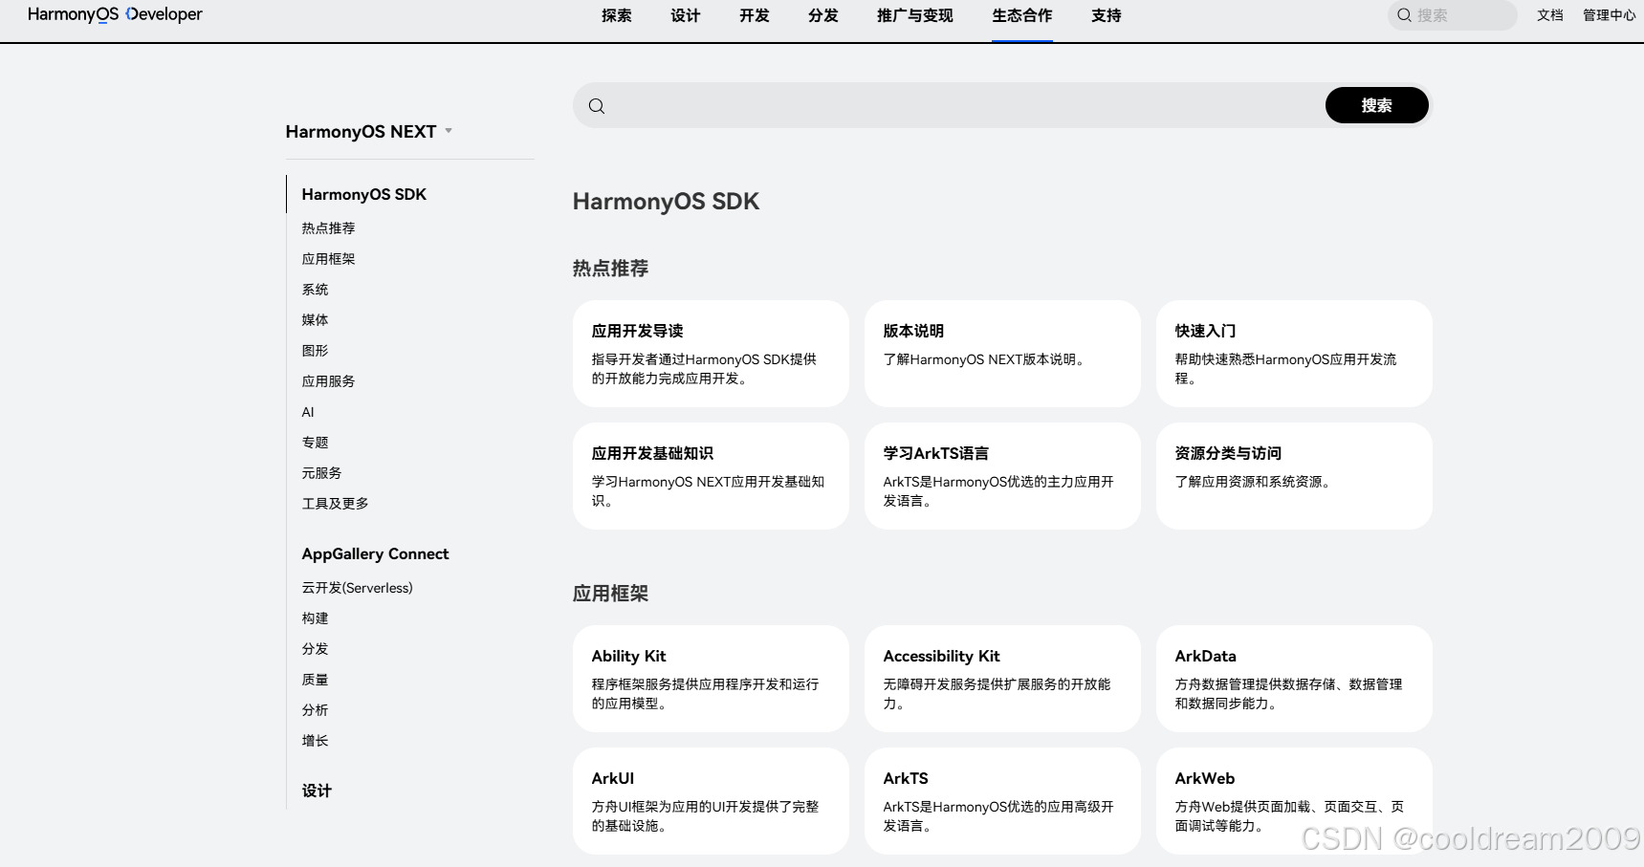Open AppGallery Connect sidebar section
1644x867 pixels.
375,553
